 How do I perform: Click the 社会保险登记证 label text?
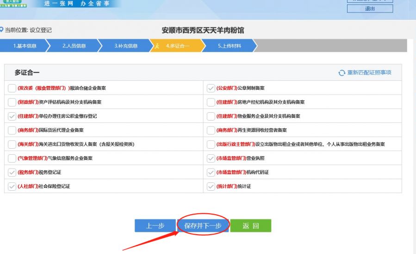tap(55, 186)
